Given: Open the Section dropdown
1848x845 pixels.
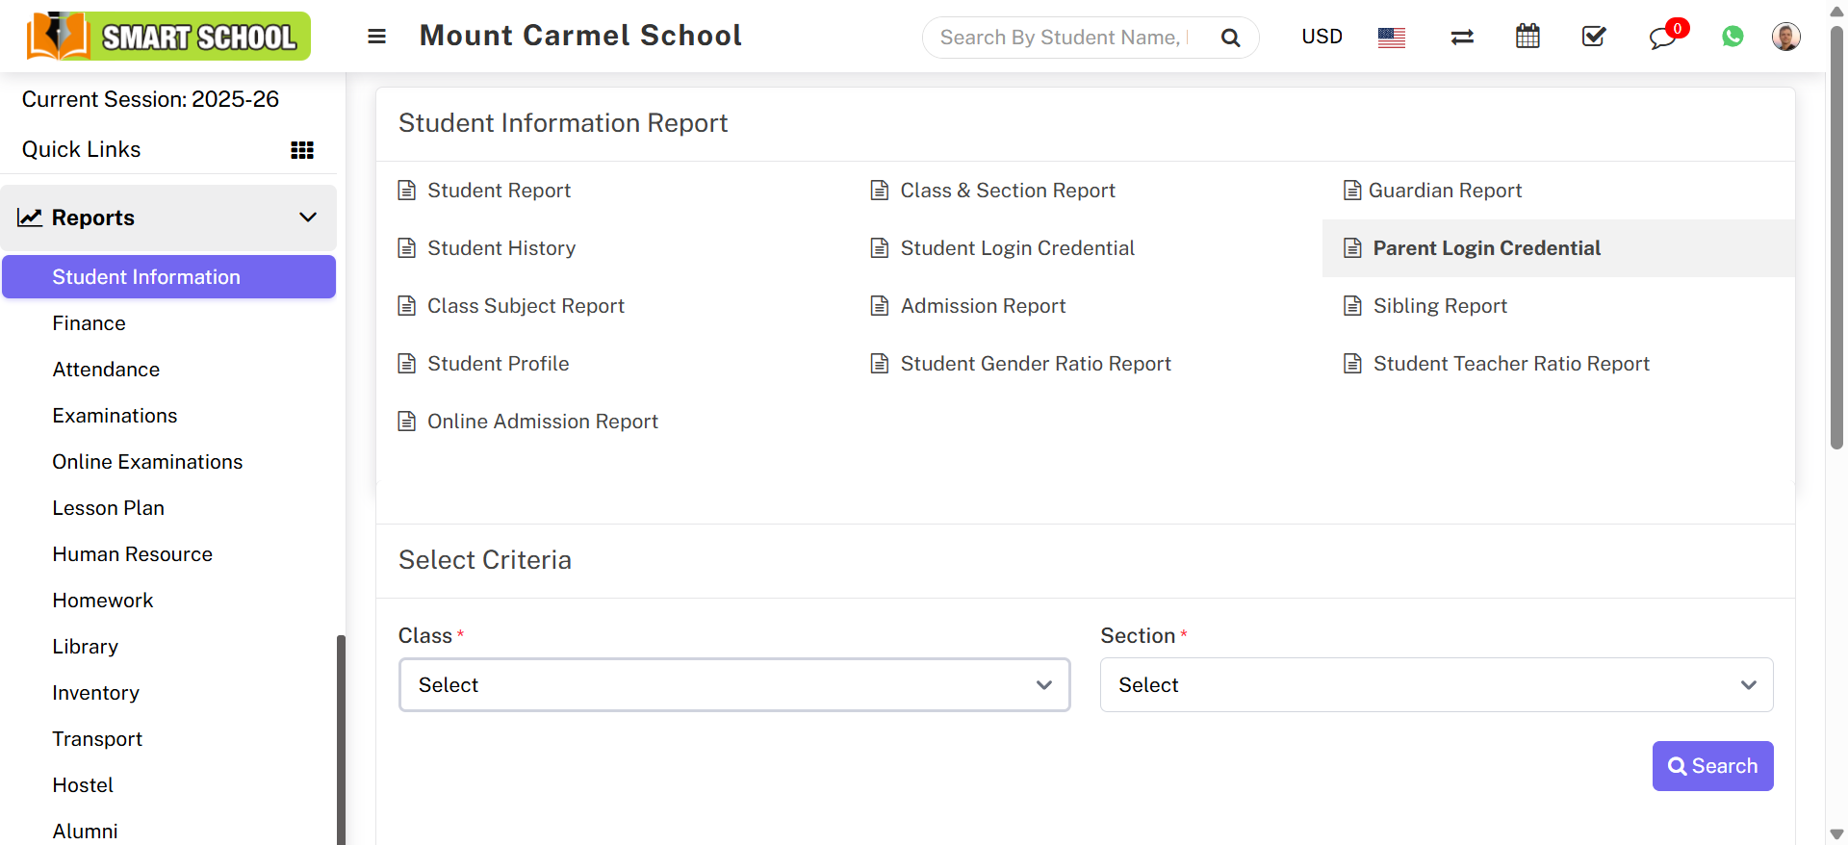Looking at the screenshot, I should point(1436,685).
